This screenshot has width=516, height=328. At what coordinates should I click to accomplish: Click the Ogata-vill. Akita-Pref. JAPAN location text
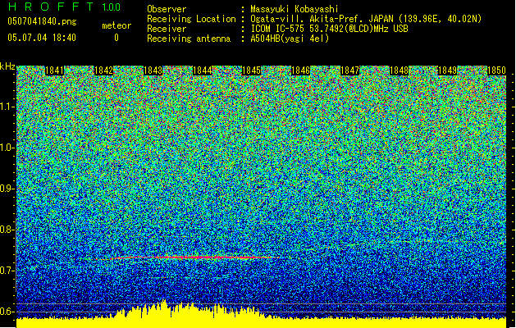click(366, 19)
